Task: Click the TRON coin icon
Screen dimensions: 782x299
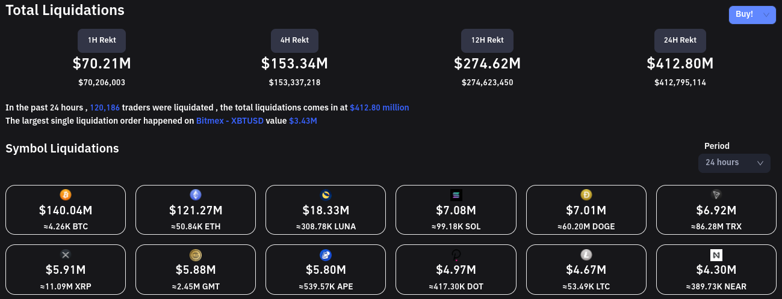Action: point(716,195)
